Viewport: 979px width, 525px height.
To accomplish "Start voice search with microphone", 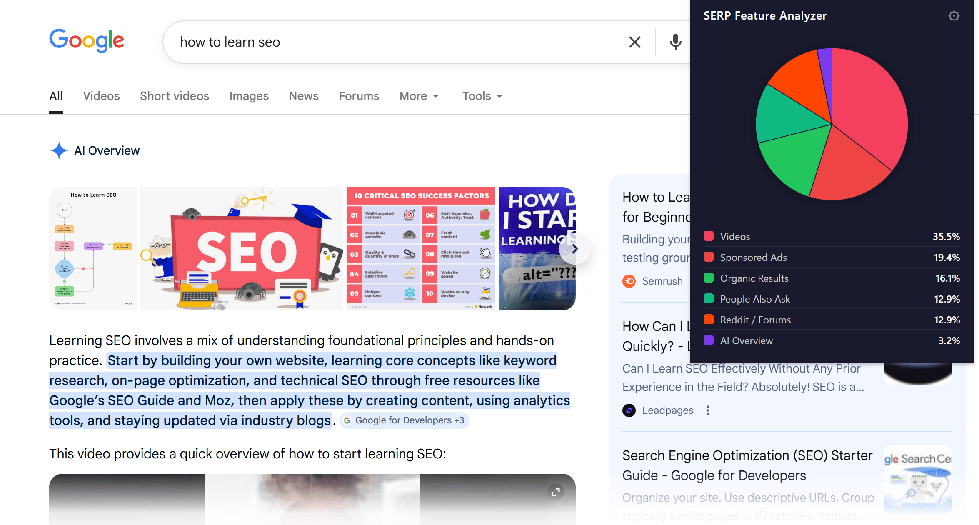I will (675, 42).
